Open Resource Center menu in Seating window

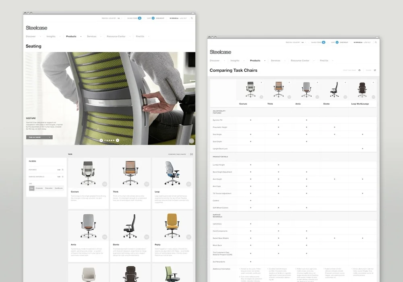point(116,37)
